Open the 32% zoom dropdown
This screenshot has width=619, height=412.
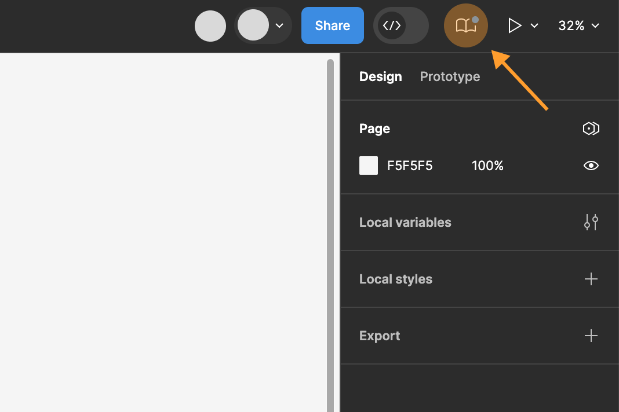pos(578,25)
